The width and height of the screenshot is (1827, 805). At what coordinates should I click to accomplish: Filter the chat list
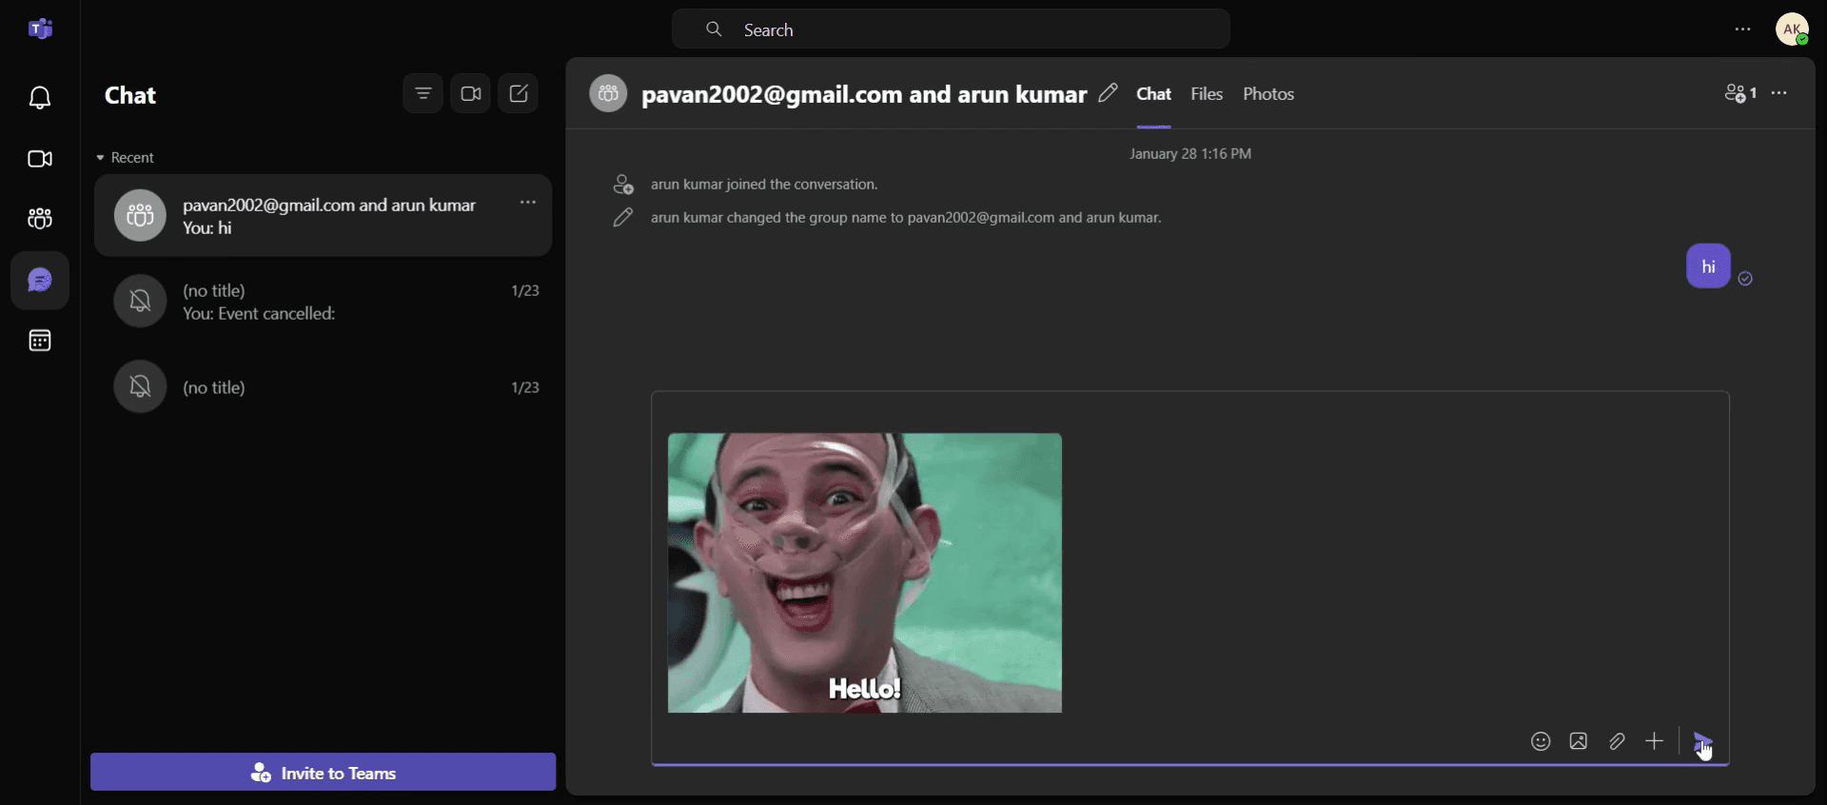[423, 93]
